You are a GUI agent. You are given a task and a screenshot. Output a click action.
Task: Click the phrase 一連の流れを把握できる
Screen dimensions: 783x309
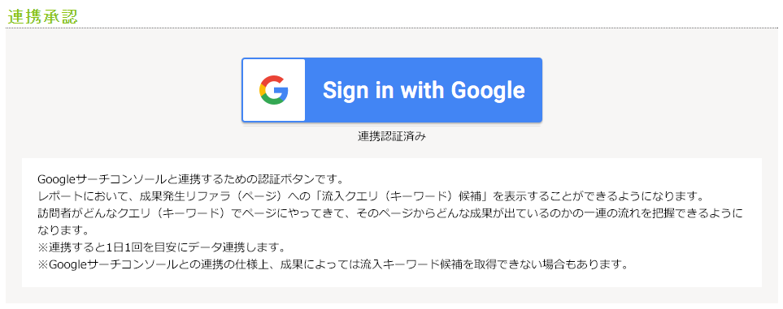651,214
